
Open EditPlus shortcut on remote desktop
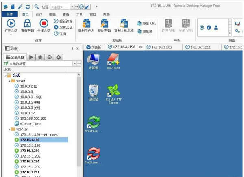point(113,61)
